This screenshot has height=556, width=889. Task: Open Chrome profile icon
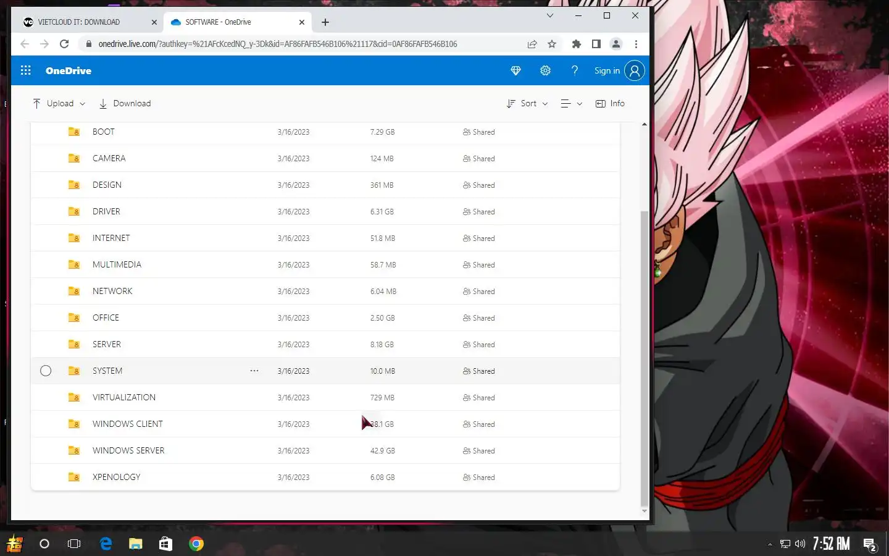(616, 44)
